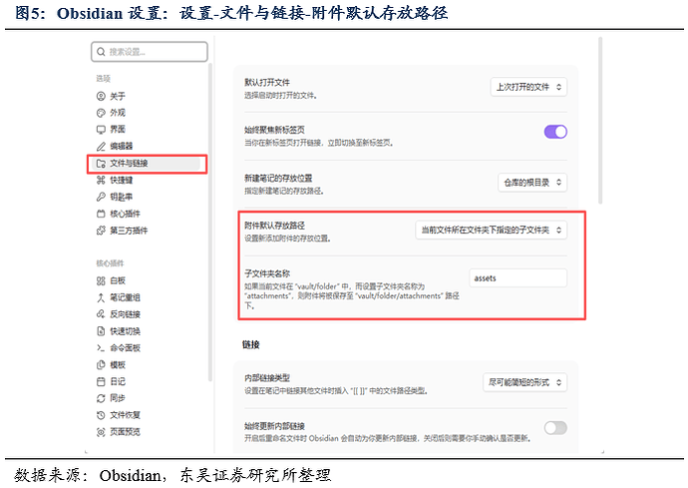
Task: Click the 快捷键 (Hotkeys) command icon
Action: point(101,180)
